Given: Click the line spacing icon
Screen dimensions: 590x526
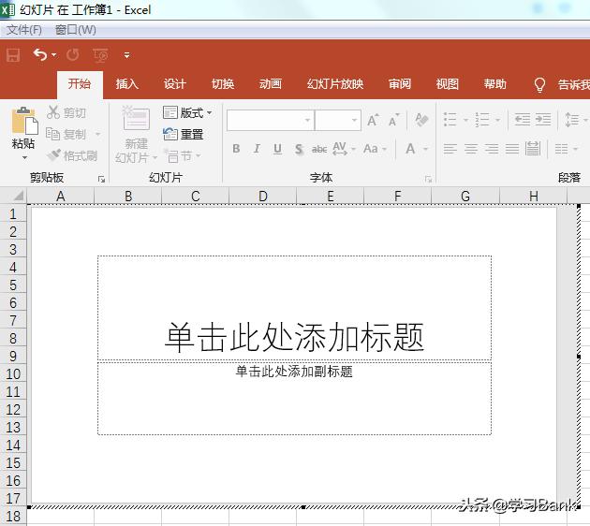Looking at the screenshot, I should click(x=572, y=120).
